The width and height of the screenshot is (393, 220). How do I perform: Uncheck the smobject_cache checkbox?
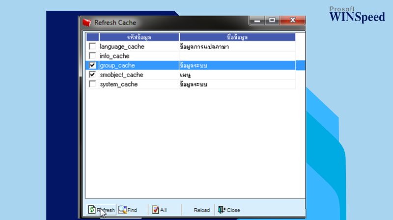[92, 75]
